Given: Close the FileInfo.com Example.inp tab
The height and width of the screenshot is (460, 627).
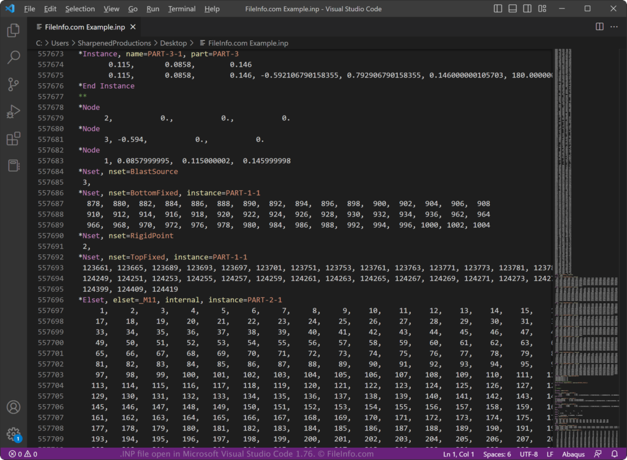Looking at the screenshot, I should coord(133,27).
